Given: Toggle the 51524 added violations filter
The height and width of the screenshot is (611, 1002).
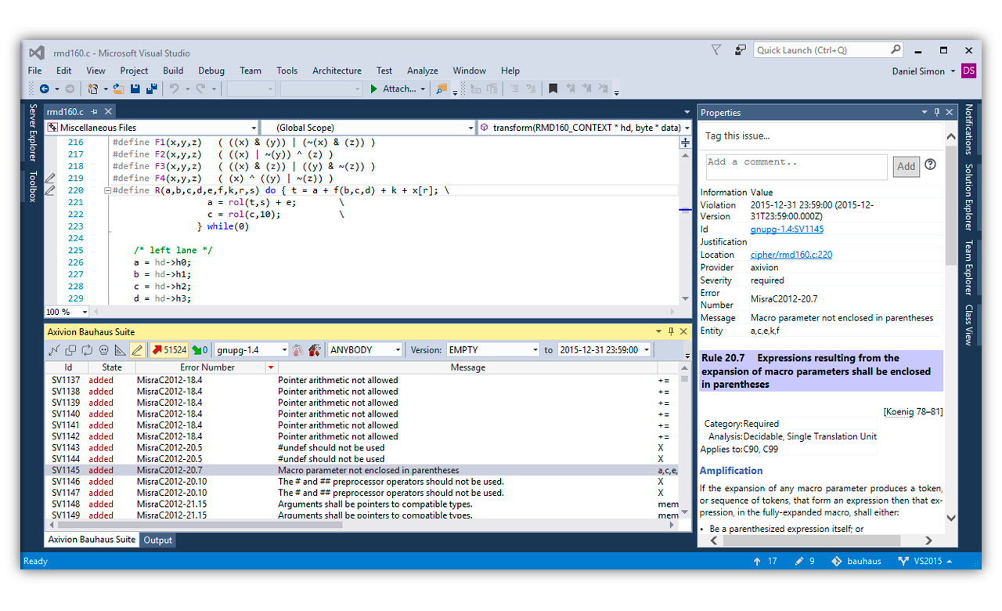Looking at the screenshot, I should click(x=169, y=350).
